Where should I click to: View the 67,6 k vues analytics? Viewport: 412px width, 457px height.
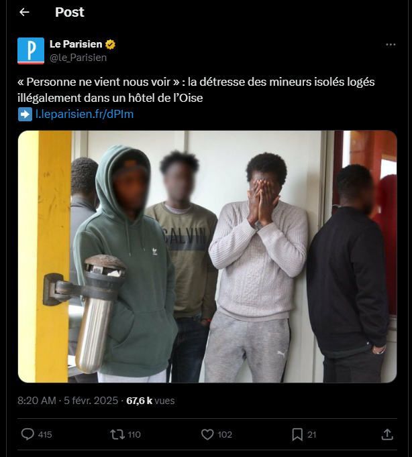click(150, 401)
